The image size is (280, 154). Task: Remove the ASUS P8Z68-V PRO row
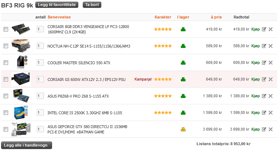[x=270, y=96]
